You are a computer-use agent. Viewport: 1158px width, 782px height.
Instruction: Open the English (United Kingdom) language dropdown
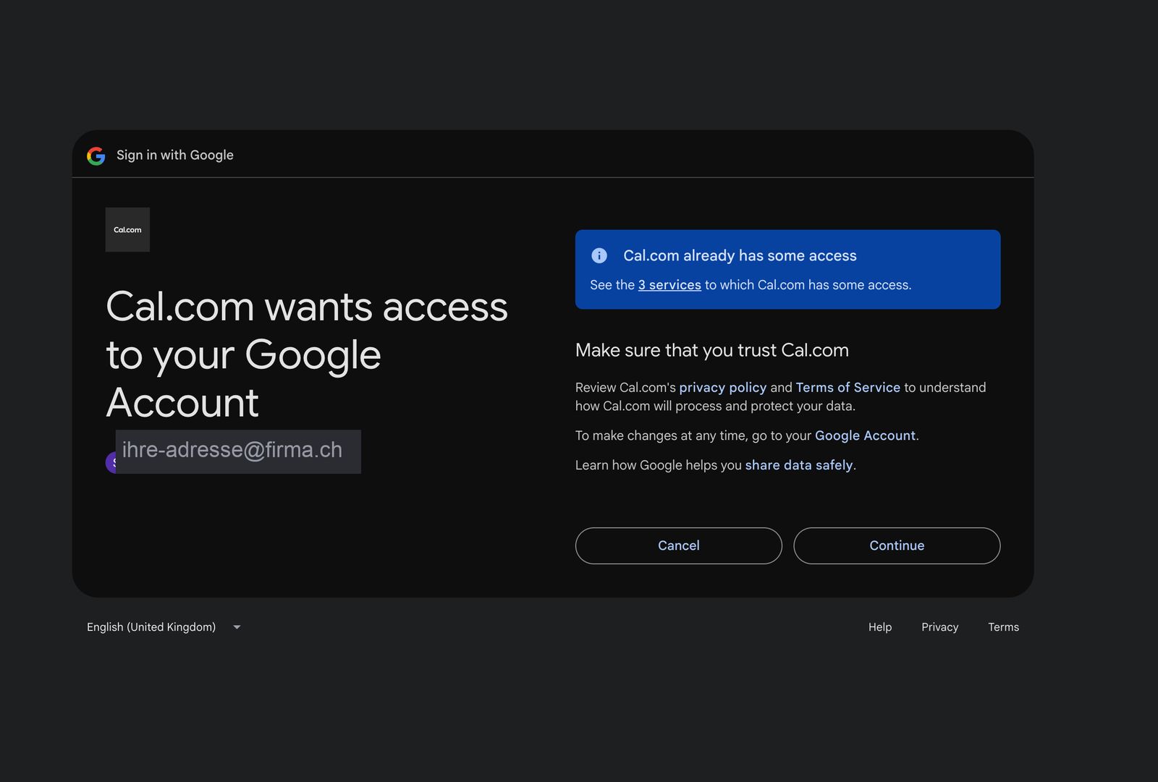(x=164, y=627)
